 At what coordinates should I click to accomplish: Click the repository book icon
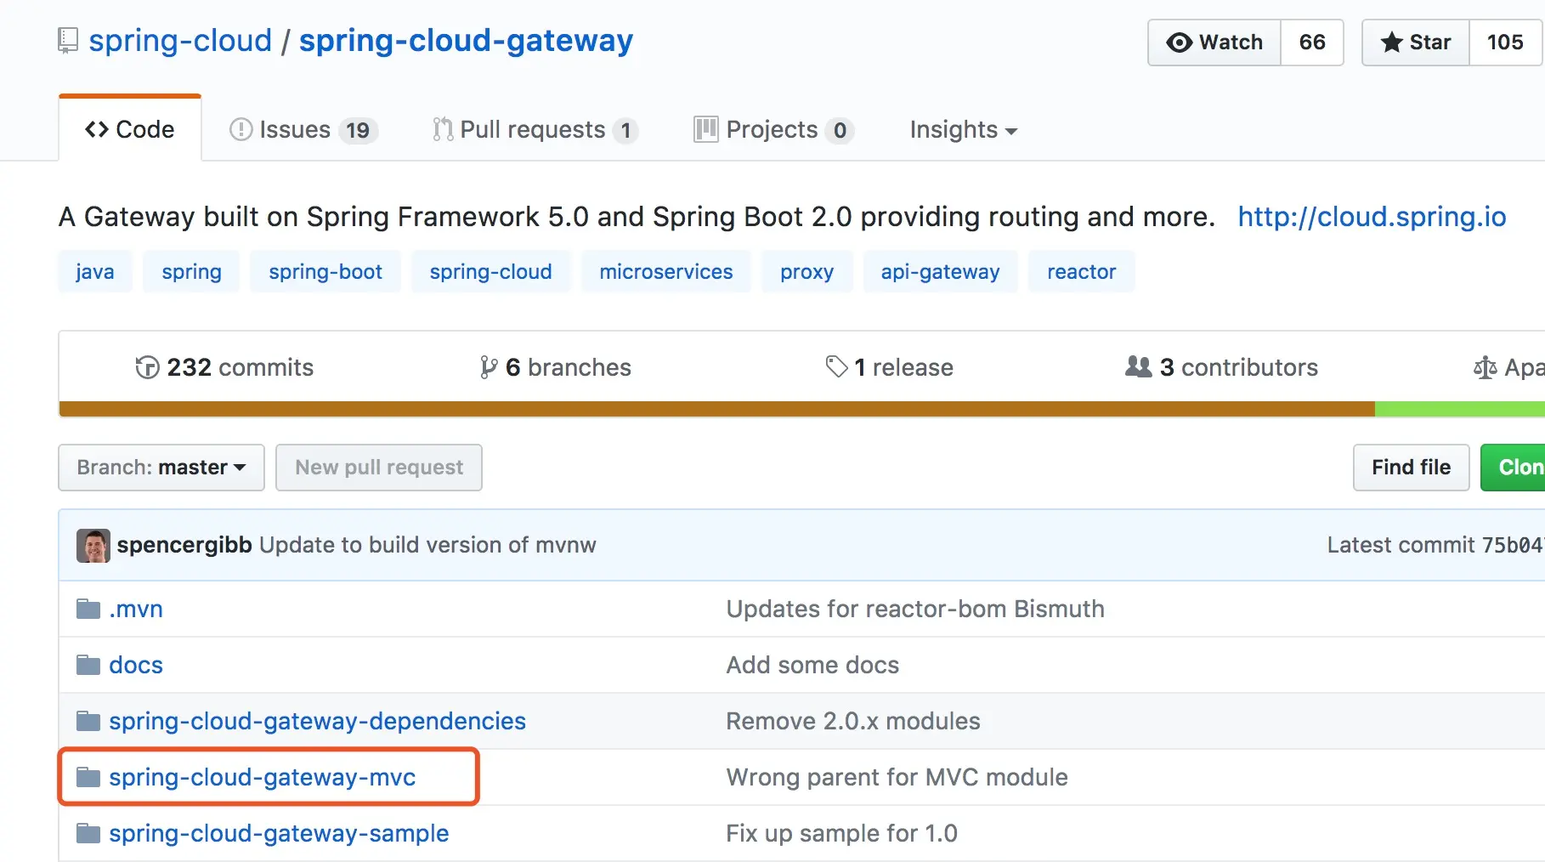(x=68, y=41)
